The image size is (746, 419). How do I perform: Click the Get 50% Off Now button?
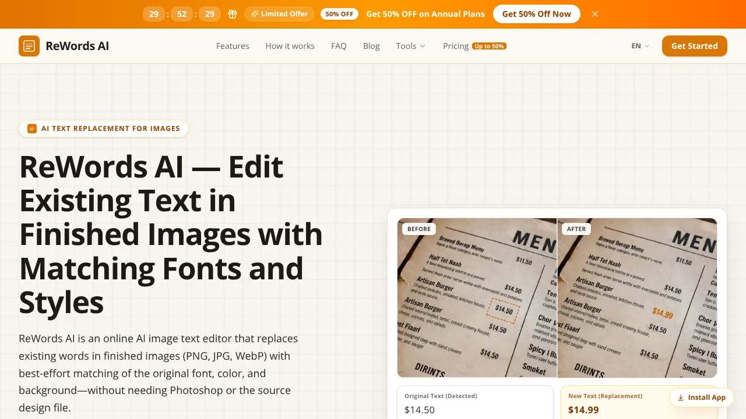(537, 14)
